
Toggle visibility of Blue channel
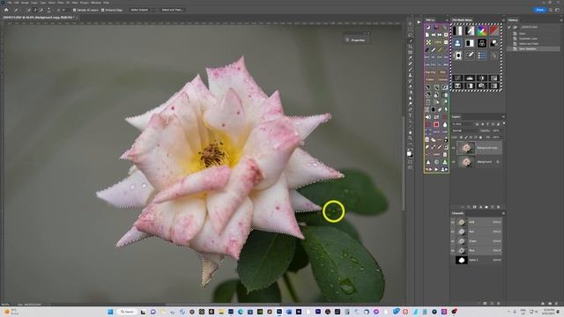pos(453,250)
